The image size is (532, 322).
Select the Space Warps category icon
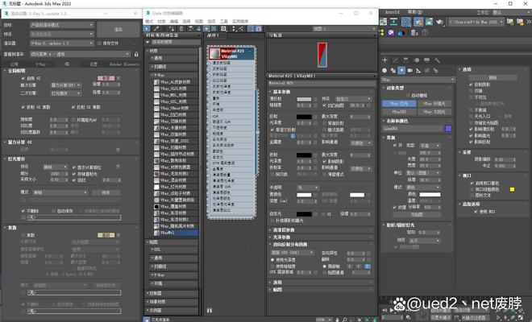coord(427,71)
